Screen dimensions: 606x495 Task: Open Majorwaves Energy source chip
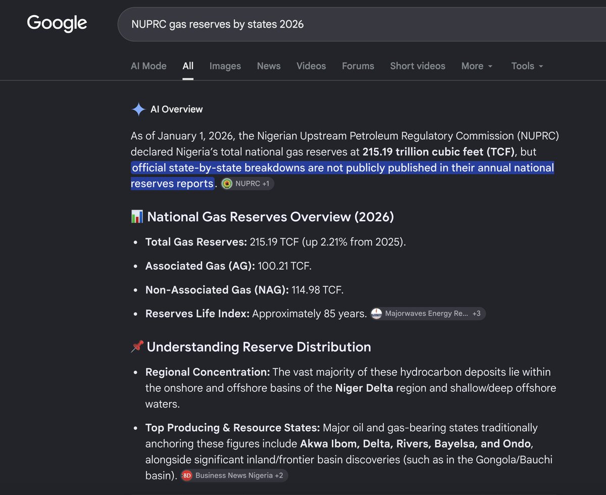point(427,314)
